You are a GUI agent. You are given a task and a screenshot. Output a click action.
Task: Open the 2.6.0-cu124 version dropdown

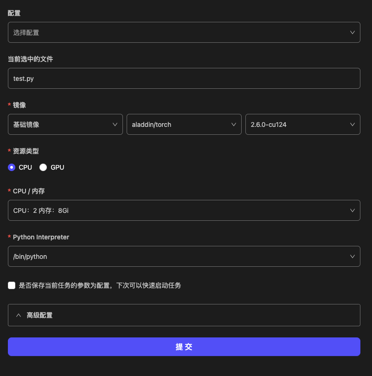tap(303, 124)
